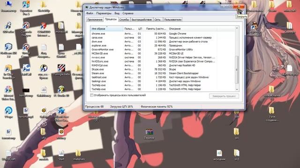
Task: Open the Tunngle beta desktop shortcut
Action: [61, 70]
